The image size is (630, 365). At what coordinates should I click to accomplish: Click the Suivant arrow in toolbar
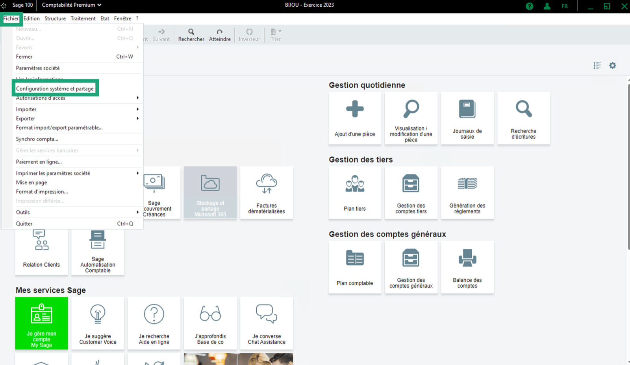tap(161, 35)
